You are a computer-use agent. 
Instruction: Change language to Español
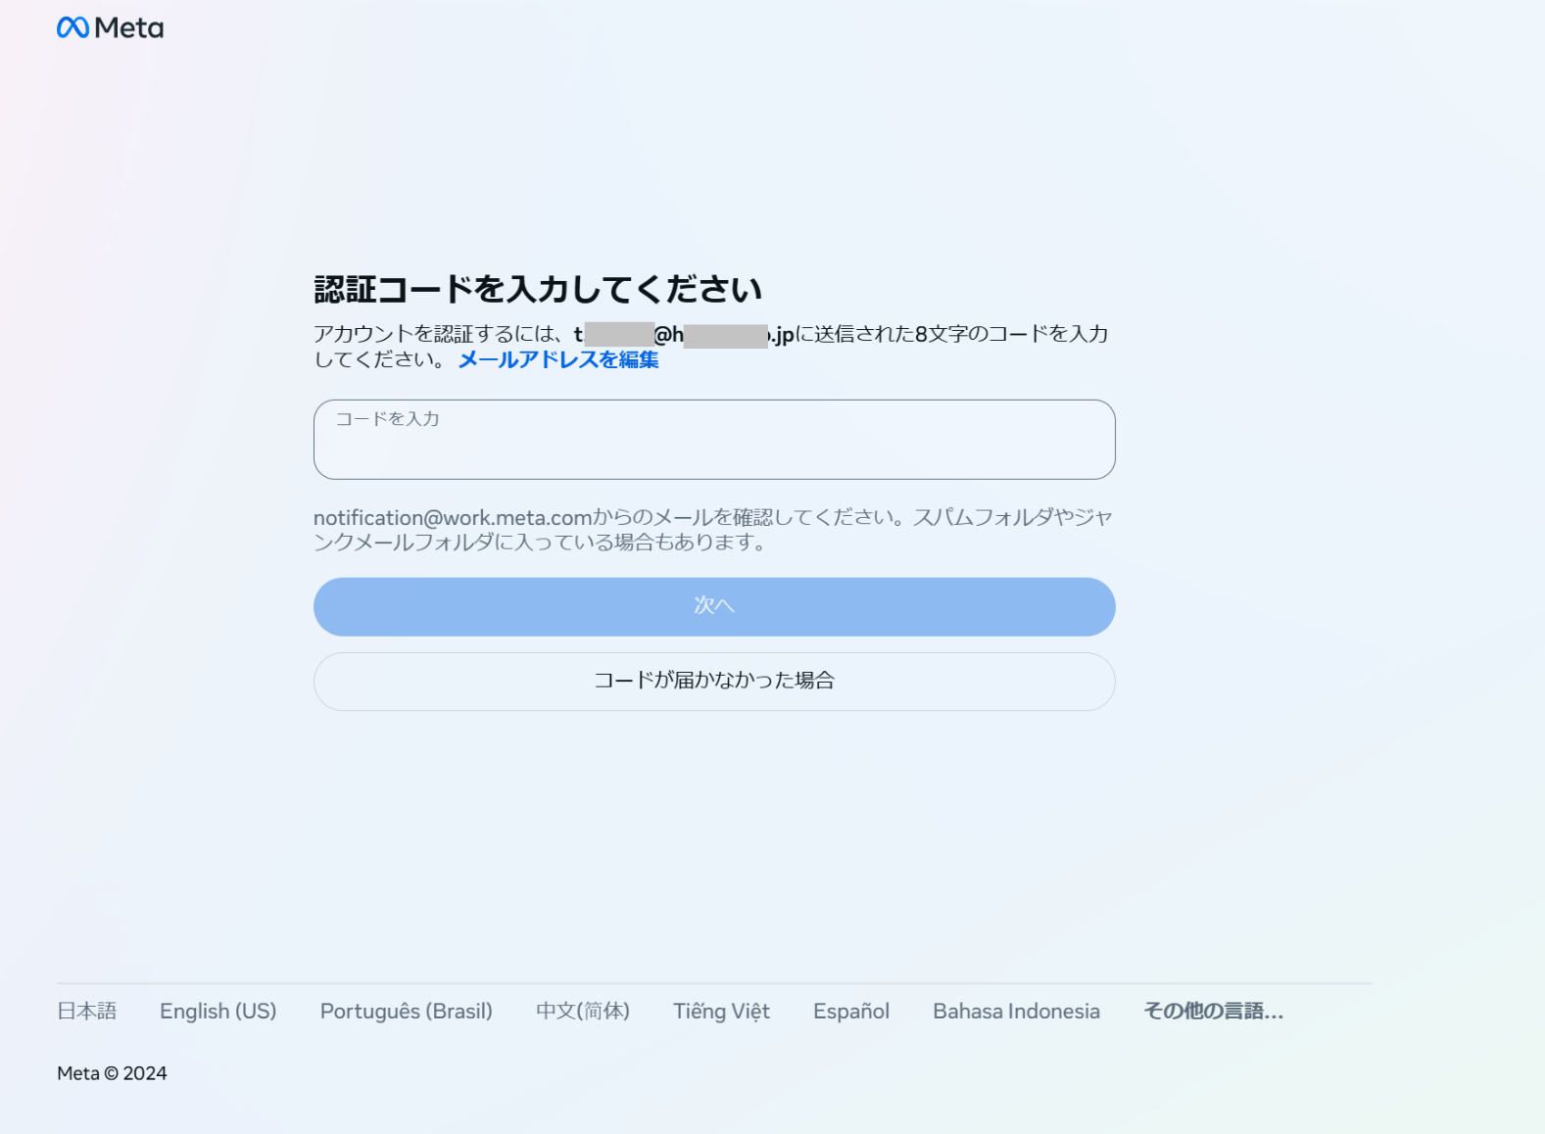[850, 1011]
